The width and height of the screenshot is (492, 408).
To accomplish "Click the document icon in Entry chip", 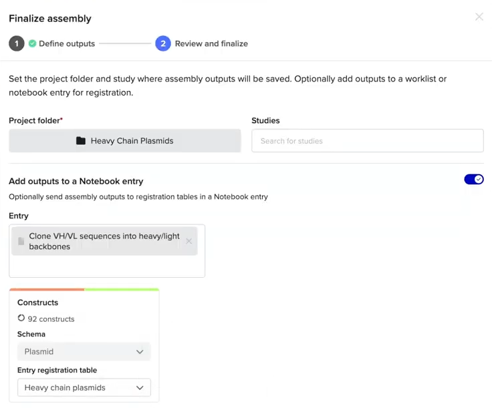I will point(21,241).
